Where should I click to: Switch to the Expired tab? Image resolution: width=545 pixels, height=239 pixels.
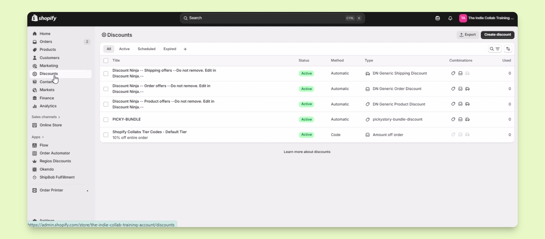coord(170,49)
